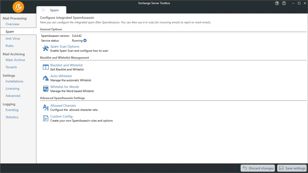Screen dimensions: 308x173
Task: Open Overview in Mail Processing
Action: (x=12, y=24)
